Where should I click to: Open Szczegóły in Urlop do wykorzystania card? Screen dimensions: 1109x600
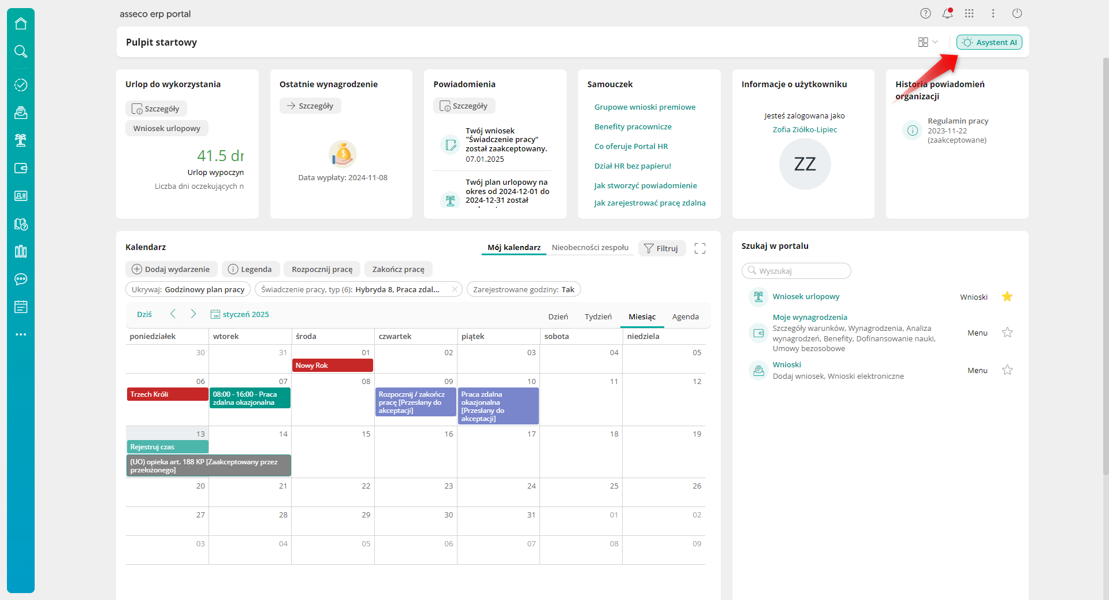coord(156,109)
